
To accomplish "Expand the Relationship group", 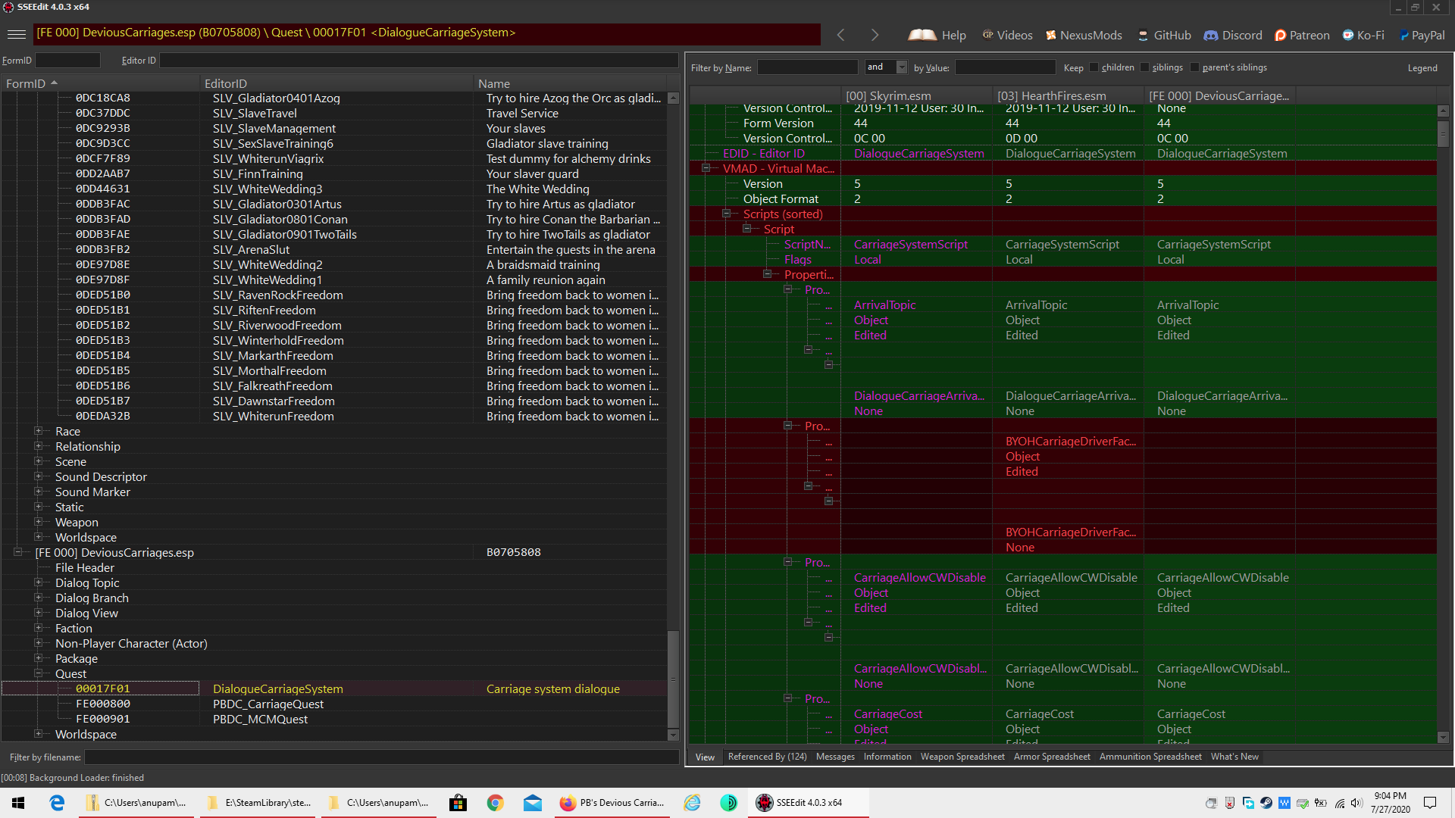I will click(38, 446).
